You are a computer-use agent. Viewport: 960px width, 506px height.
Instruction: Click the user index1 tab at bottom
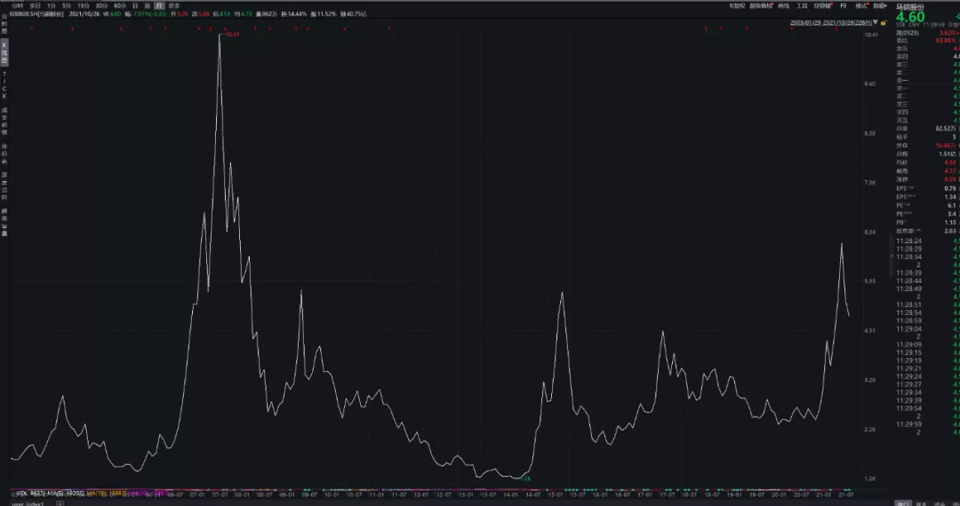(x=28, y=503)
